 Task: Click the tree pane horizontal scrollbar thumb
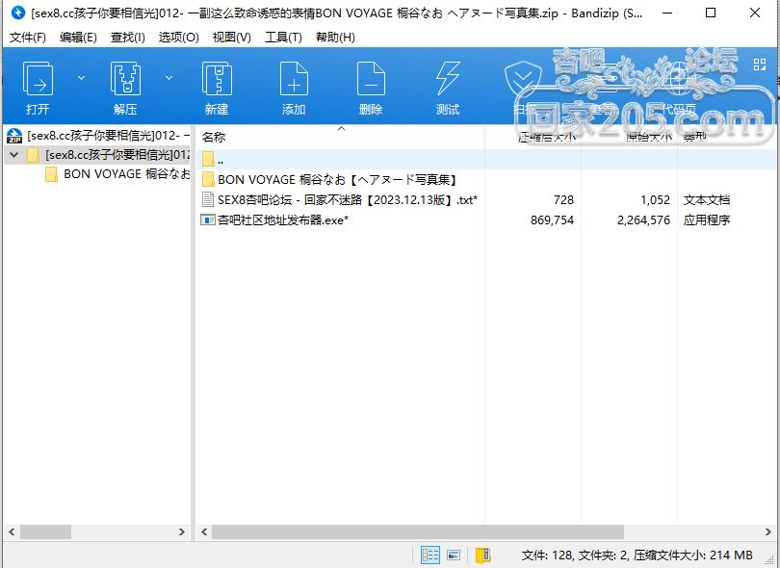pos(45,531)
